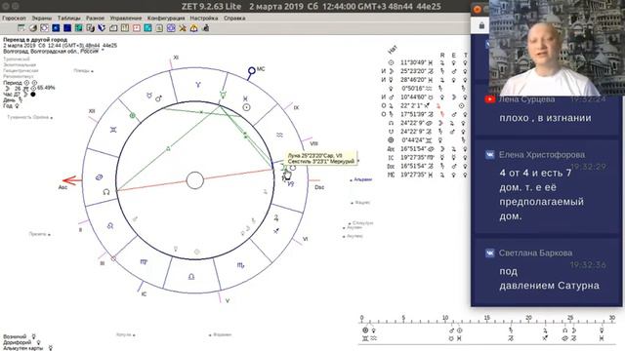Click the green teal grid toolbar icon
Image resolution: width=625 pixels, height=351 pixels.
[x=78, y=28]
